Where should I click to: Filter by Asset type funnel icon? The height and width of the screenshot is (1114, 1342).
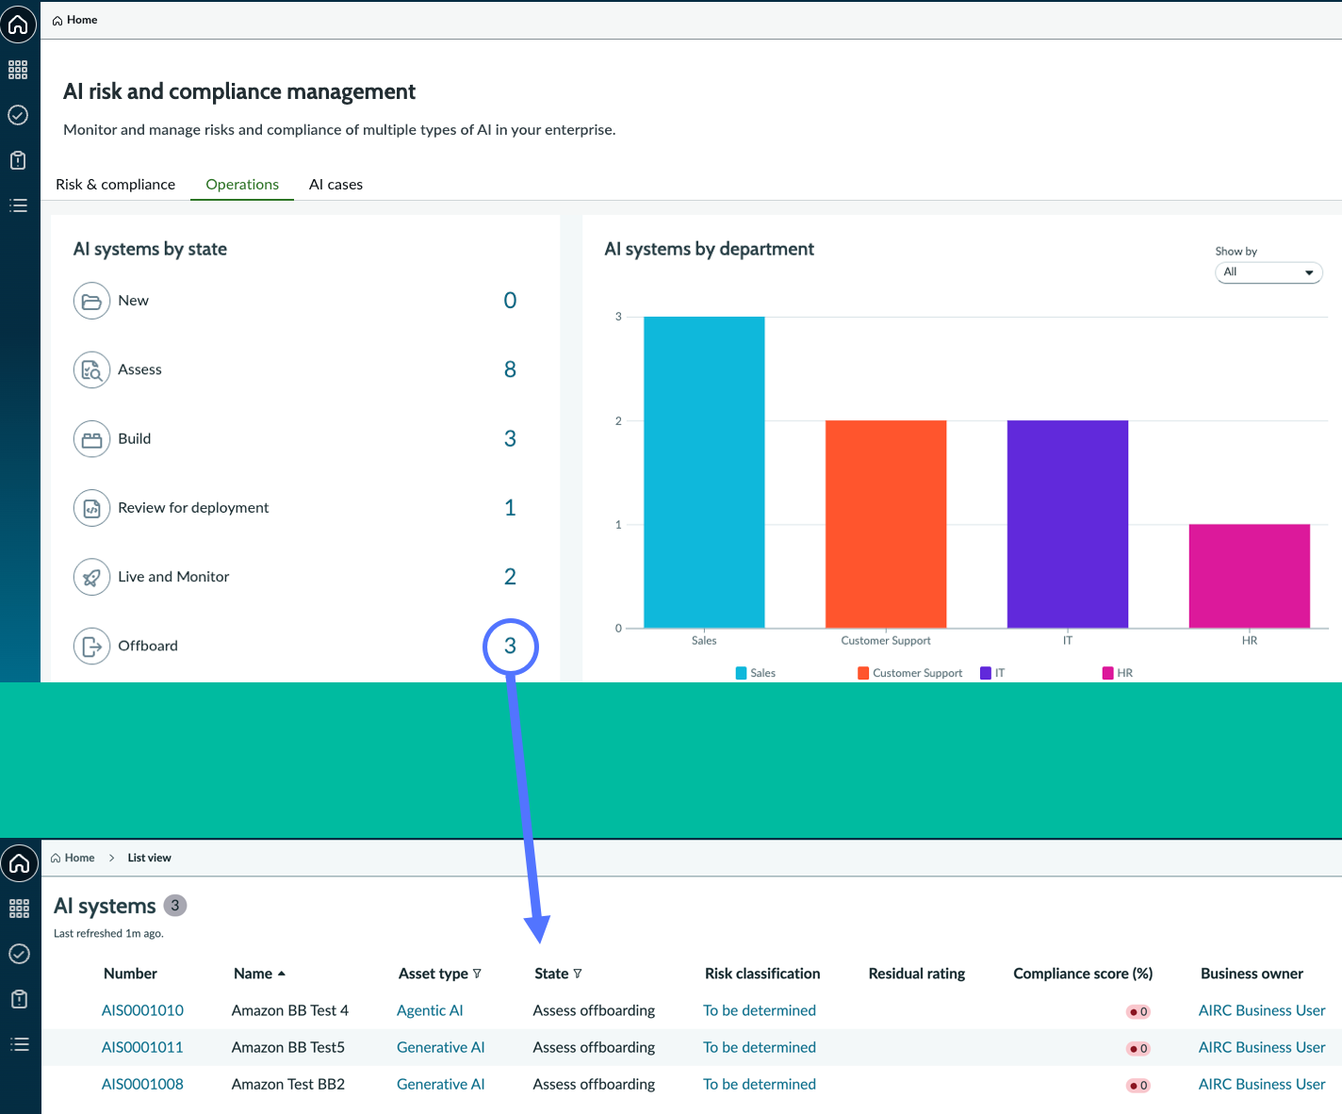point(477,974)
